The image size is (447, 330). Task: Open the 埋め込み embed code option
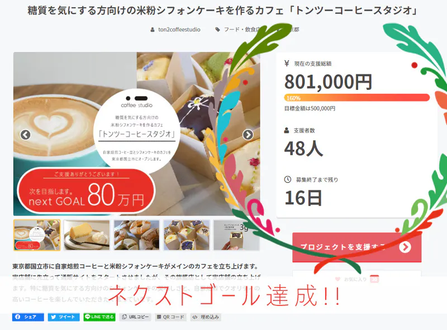point(206,317)
